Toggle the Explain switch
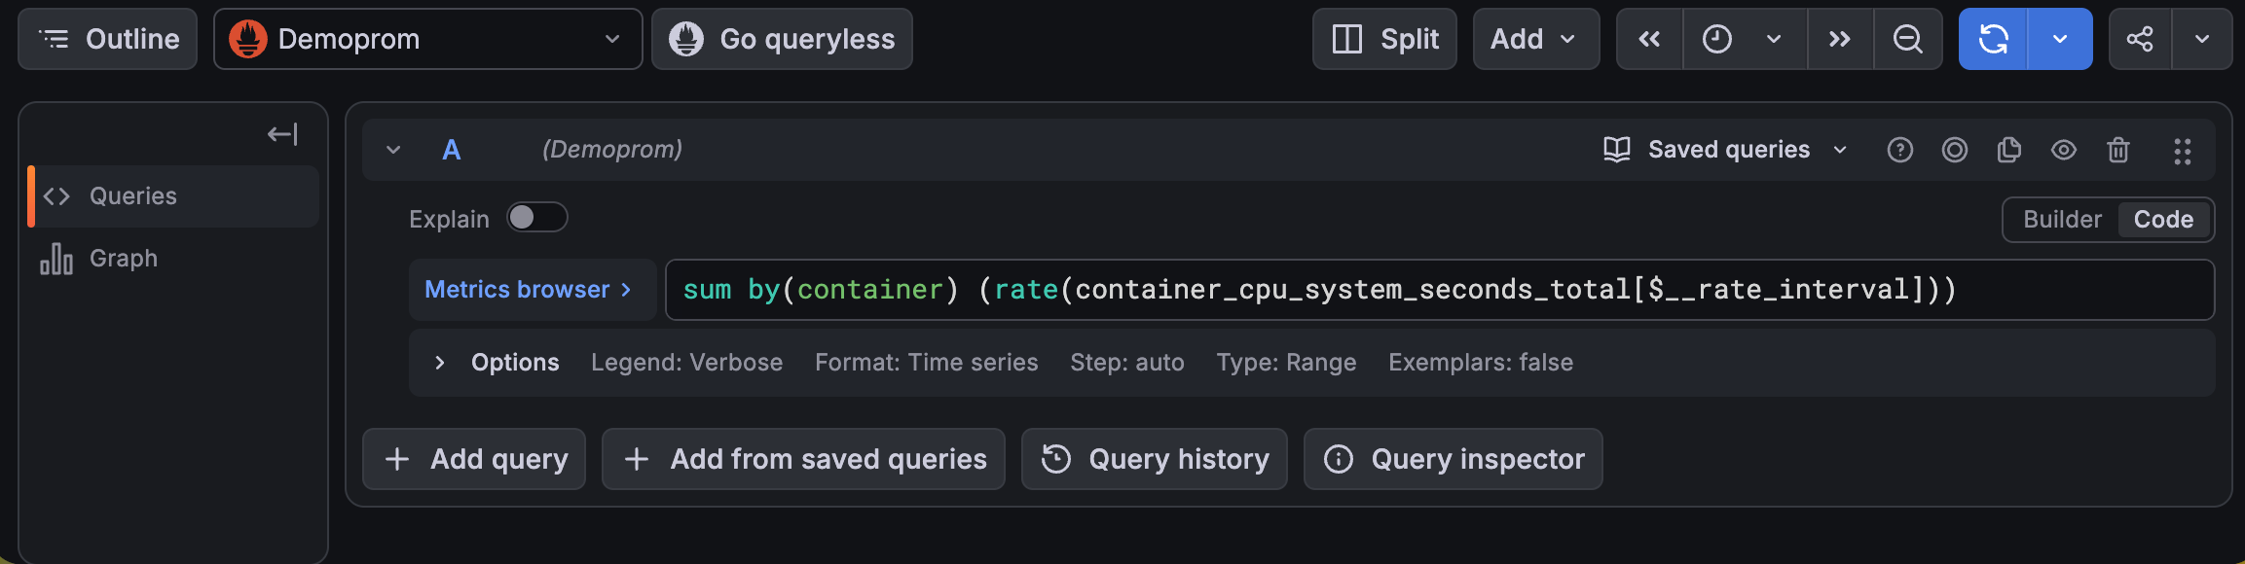This screenshot has height=564, width=2245. 537,217
